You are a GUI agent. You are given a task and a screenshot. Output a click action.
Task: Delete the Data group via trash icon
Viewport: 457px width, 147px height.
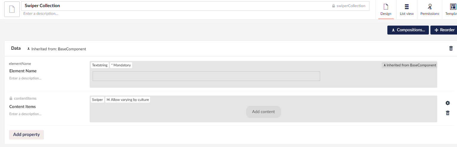click(451, 49)
